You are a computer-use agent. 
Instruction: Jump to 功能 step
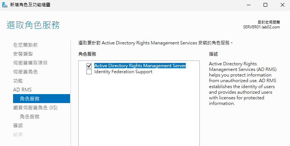click(x=18, y=81)
